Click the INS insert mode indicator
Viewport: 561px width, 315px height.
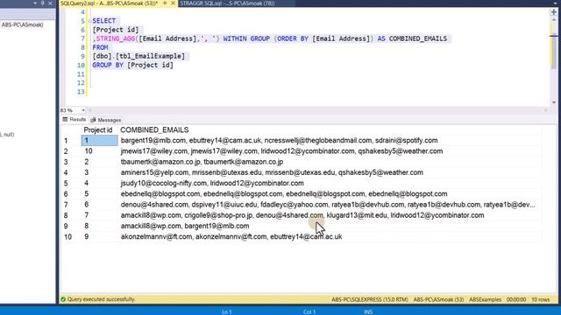(x=368, y=312)
